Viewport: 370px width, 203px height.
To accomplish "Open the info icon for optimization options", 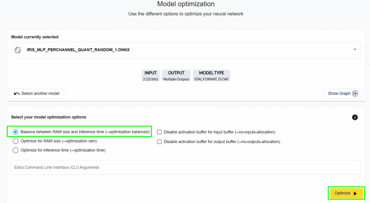I will pyautogui.click(x=355, y=117).
